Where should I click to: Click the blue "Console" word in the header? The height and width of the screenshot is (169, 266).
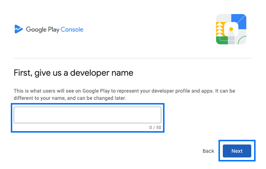72,30
